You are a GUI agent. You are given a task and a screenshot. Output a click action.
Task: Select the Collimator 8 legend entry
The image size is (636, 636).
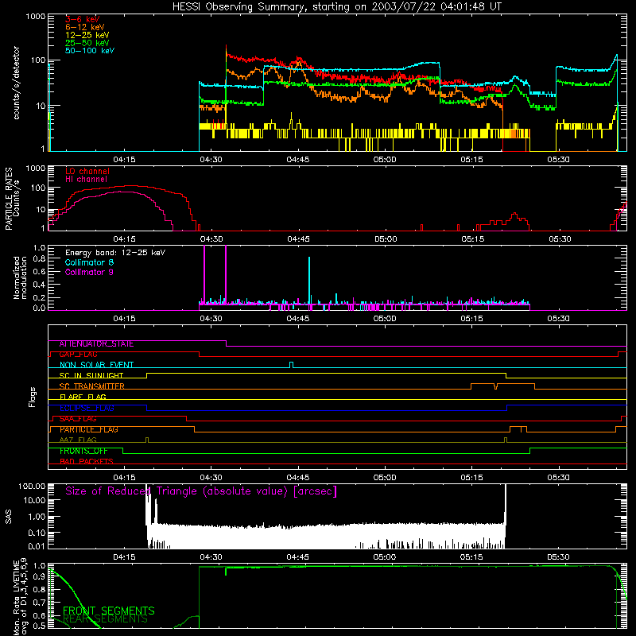pyautogui.click(x=89, y=262)
